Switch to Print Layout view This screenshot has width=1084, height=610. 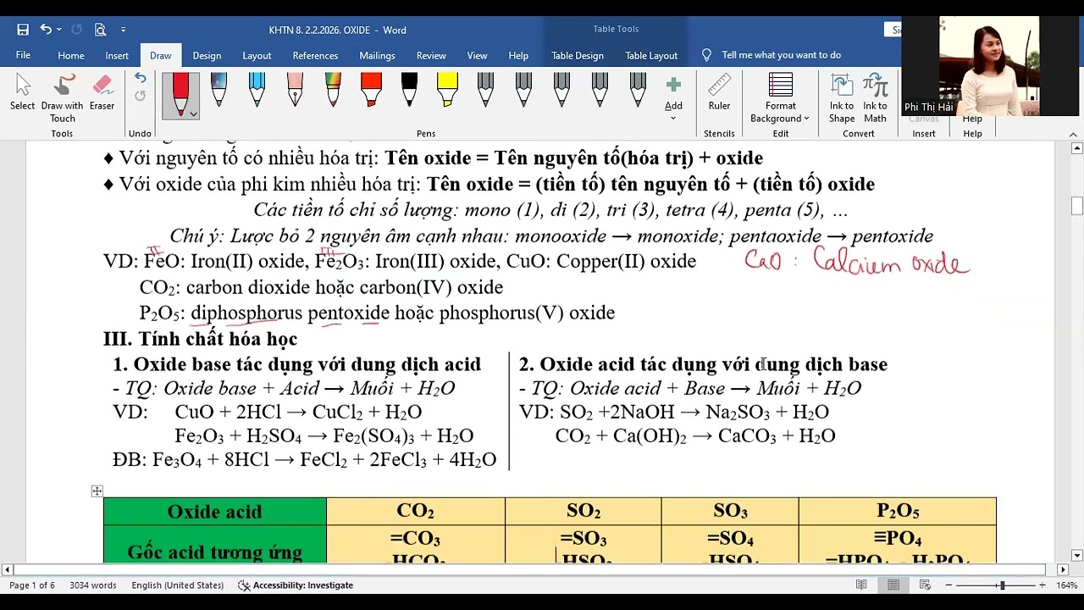click(893, 585)
